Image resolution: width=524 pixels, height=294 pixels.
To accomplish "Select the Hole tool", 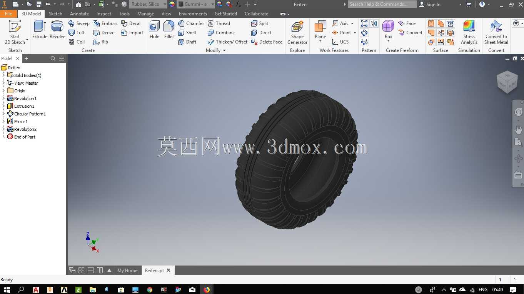I will pos(154,30).
